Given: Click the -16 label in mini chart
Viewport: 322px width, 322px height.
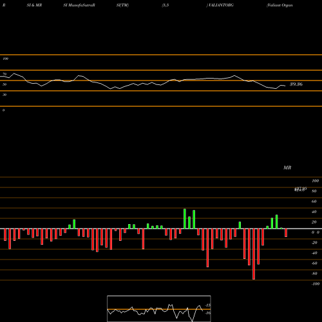Looking at the screenshot, I should coord(208,313).
